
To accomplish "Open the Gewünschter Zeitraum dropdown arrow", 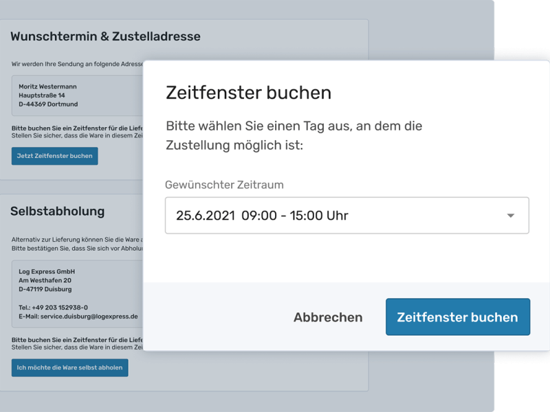I will point(511,215).
